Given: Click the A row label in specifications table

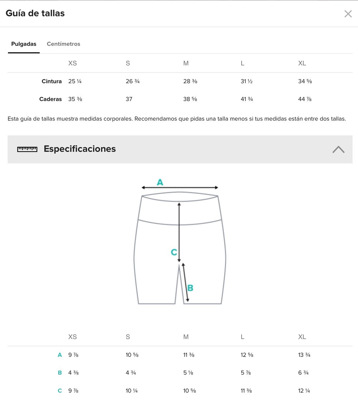Looking at the screenshot, I should 60,355.
